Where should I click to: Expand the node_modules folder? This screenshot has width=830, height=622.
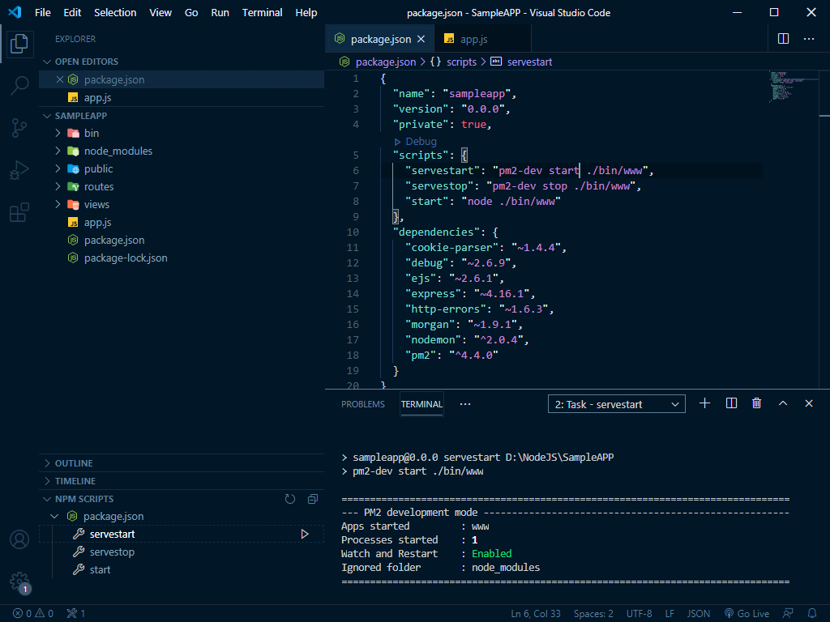pyautogui.click(x=58, y=151)
